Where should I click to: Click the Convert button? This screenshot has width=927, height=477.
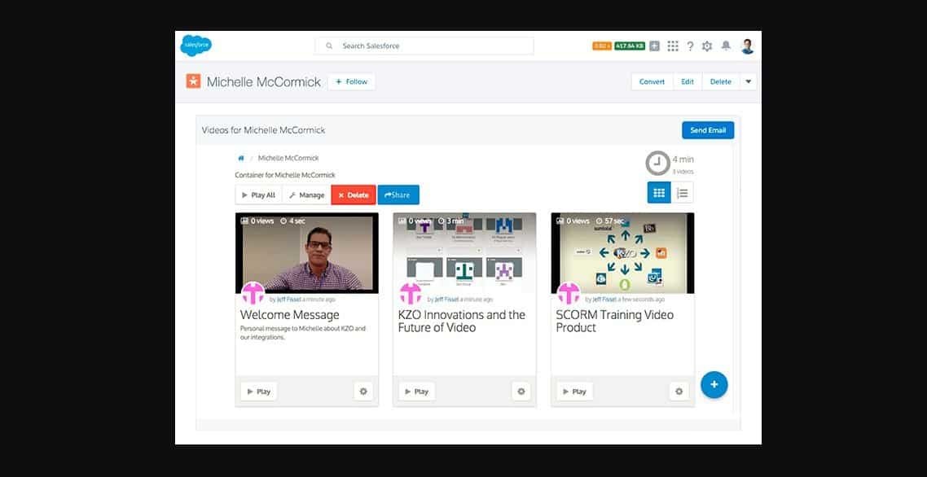[x=652, y=81]
